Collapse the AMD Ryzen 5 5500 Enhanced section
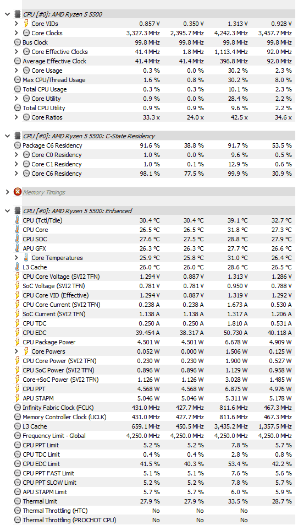This screenshot has width=298, height=525. (7, 211)
